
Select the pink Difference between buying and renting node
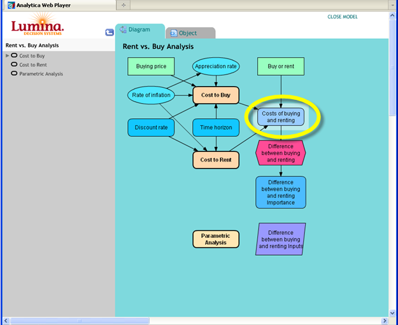point(281,153)
